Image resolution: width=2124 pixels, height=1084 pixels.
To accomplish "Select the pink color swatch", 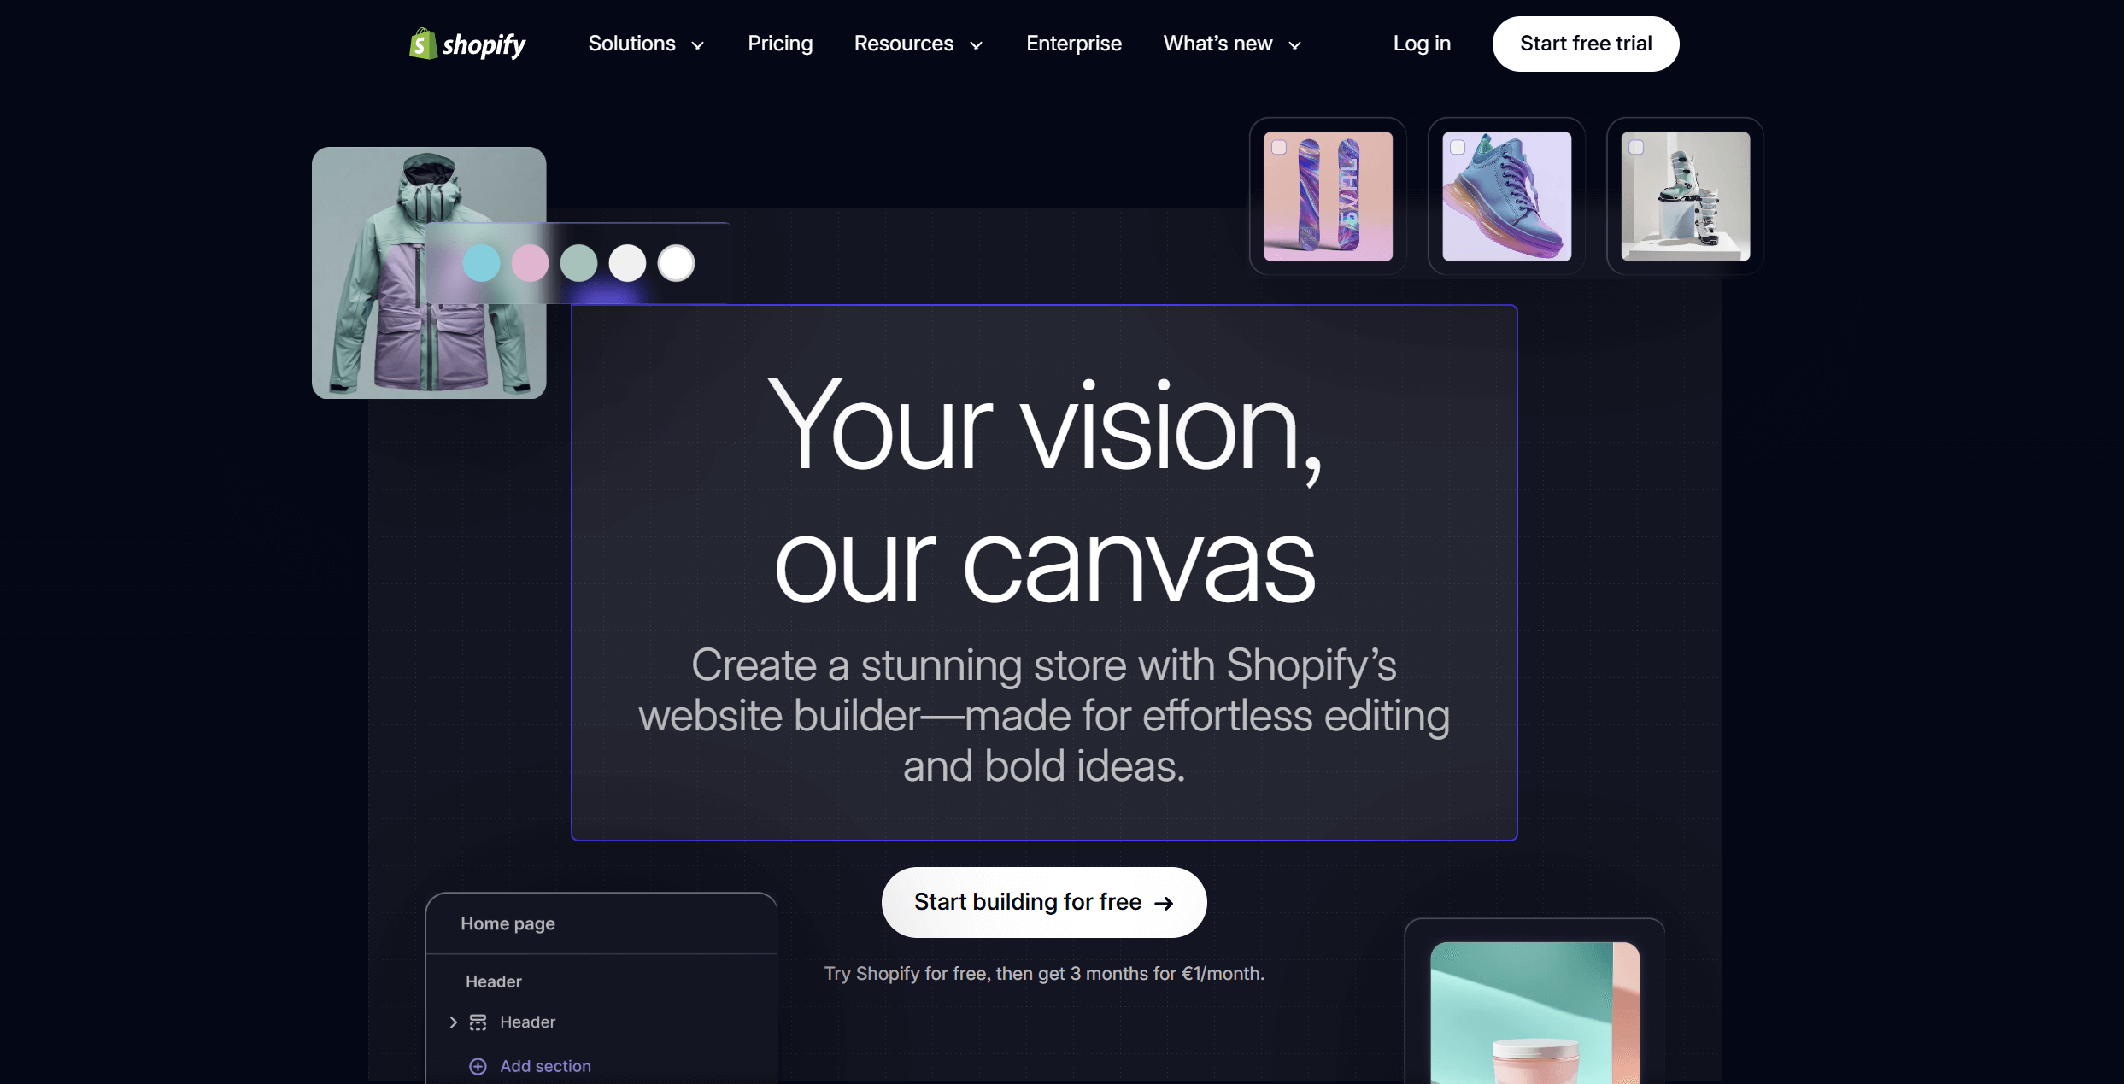I will coord(530,263).
